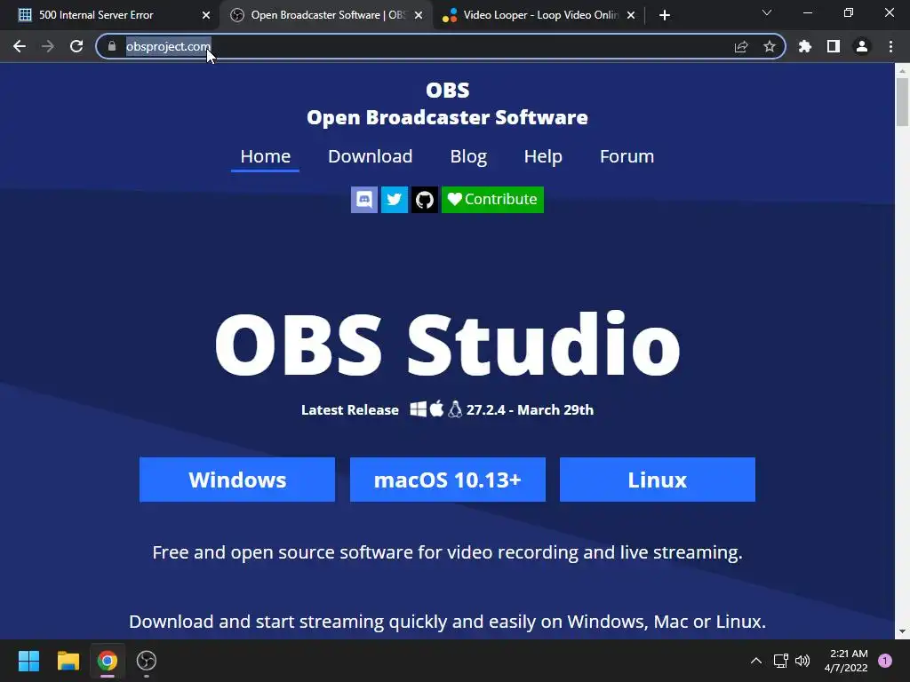Click the 'Free and open source software' line
Viewport: 910px width, 682px height.
(448, 552)
